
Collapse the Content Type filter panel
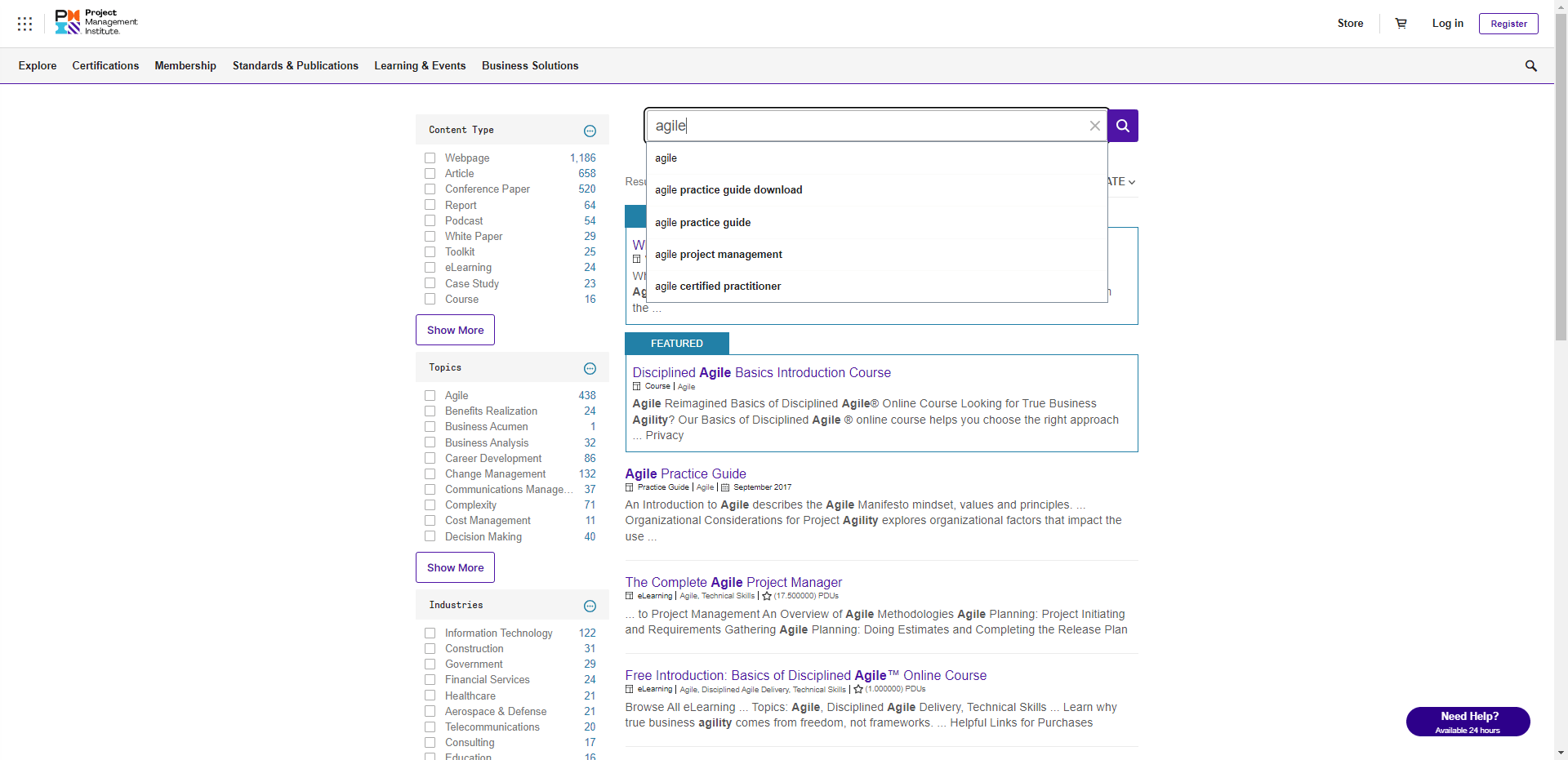coord(590,131)
